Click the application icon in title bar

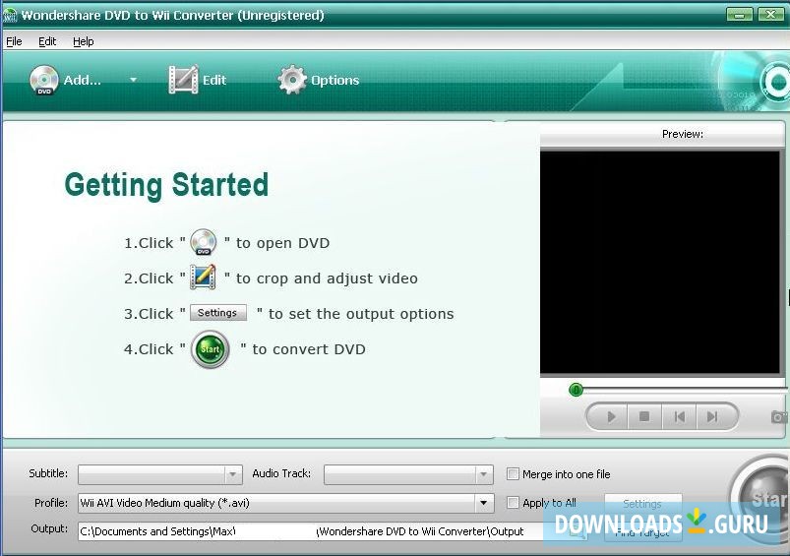click(x=10, y=15)
